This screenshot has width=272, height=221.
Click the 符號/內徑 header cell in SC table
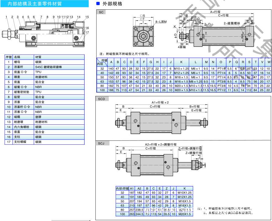point(102,62)
